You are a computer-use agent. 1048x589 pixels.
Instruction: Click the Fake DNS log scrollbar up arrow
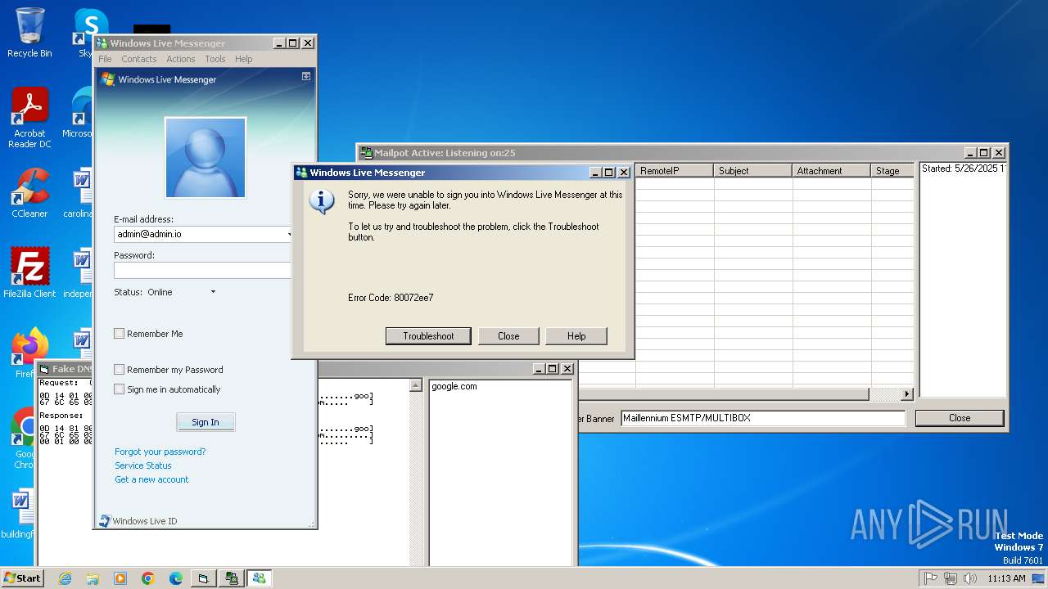[416, 385]
